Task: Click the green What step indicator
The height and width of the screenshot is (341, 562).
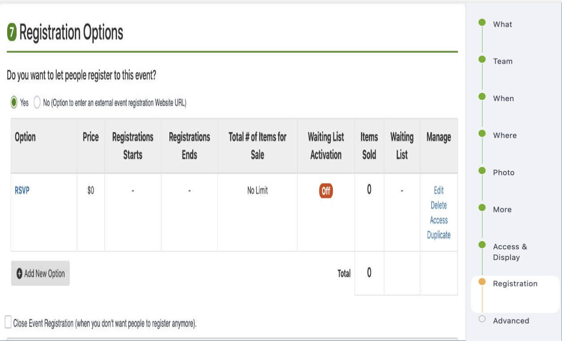Action: (482, 25)
